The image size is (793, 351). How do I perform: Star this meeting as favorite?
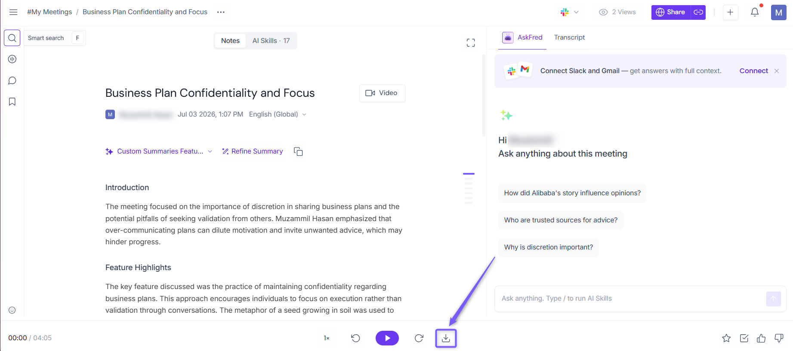[x=726, y=338]
